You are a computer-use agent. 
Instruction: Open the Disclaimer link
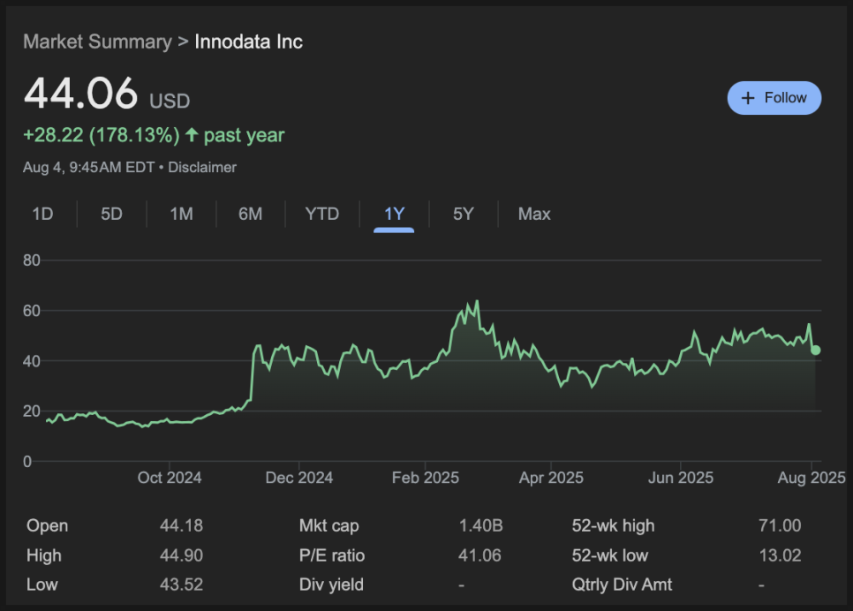coord(202,167)
